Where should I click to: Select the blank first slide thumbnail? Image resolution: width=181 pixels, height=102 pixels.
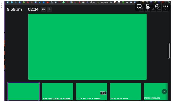click(23, 91)
